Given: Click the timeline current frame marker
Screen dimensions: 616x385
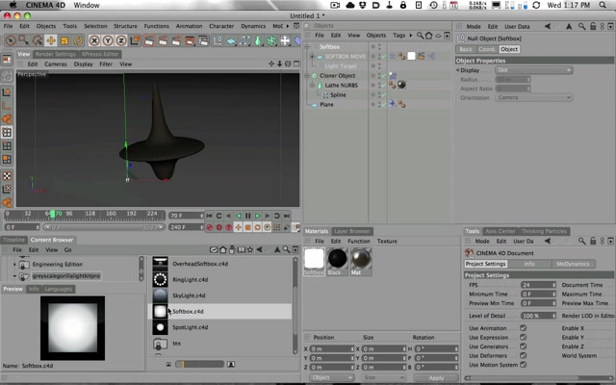Looking at the screenshot, I should (x=53, y=215).
